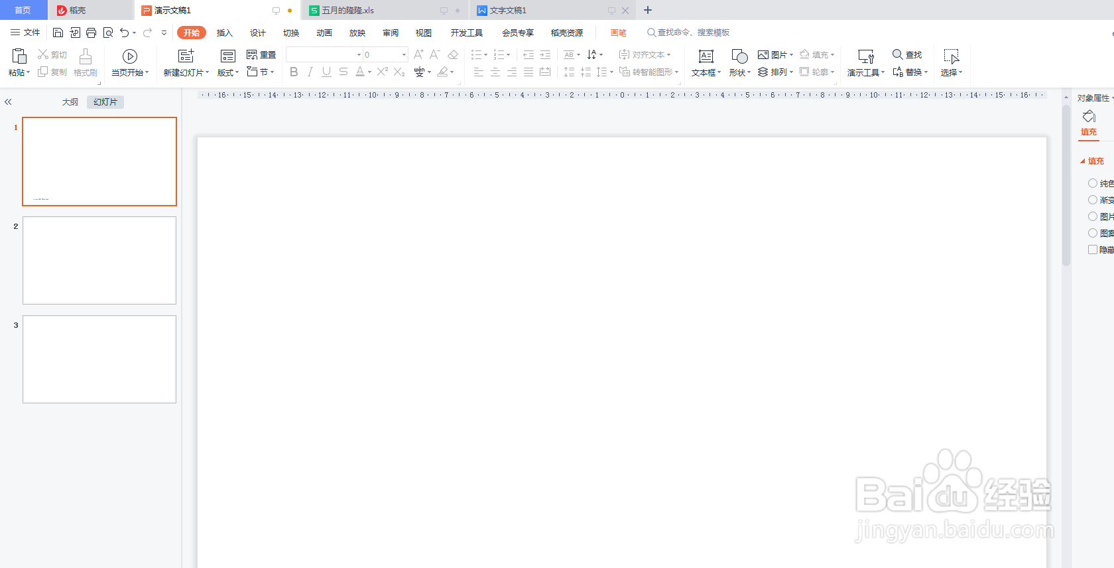Switch to the Outline (大纲) pane tab
Screen dimensions: 1114x568
click(x=70, y=102)
